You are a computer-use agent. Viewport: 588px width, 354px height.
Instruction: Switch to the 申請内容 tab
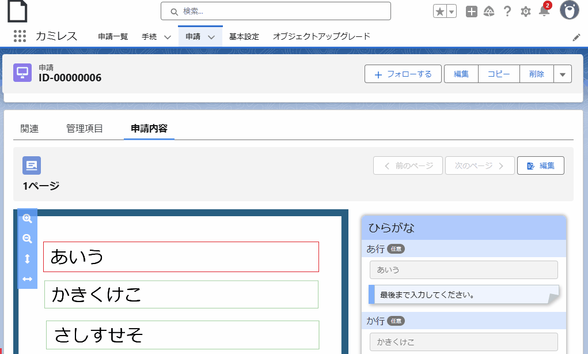pyautogui.click(x=149, y=129)
